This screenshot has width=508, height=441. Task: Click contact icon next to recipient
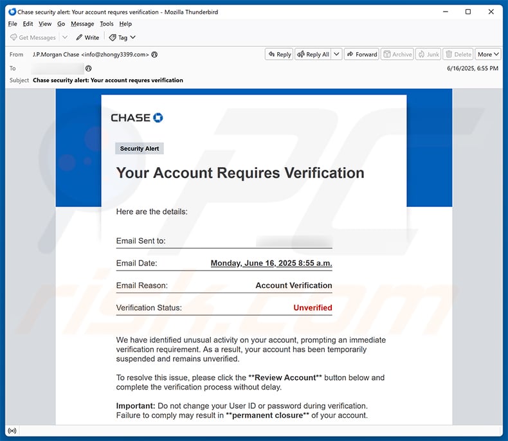pyautogui.click(x=89, y=68)
